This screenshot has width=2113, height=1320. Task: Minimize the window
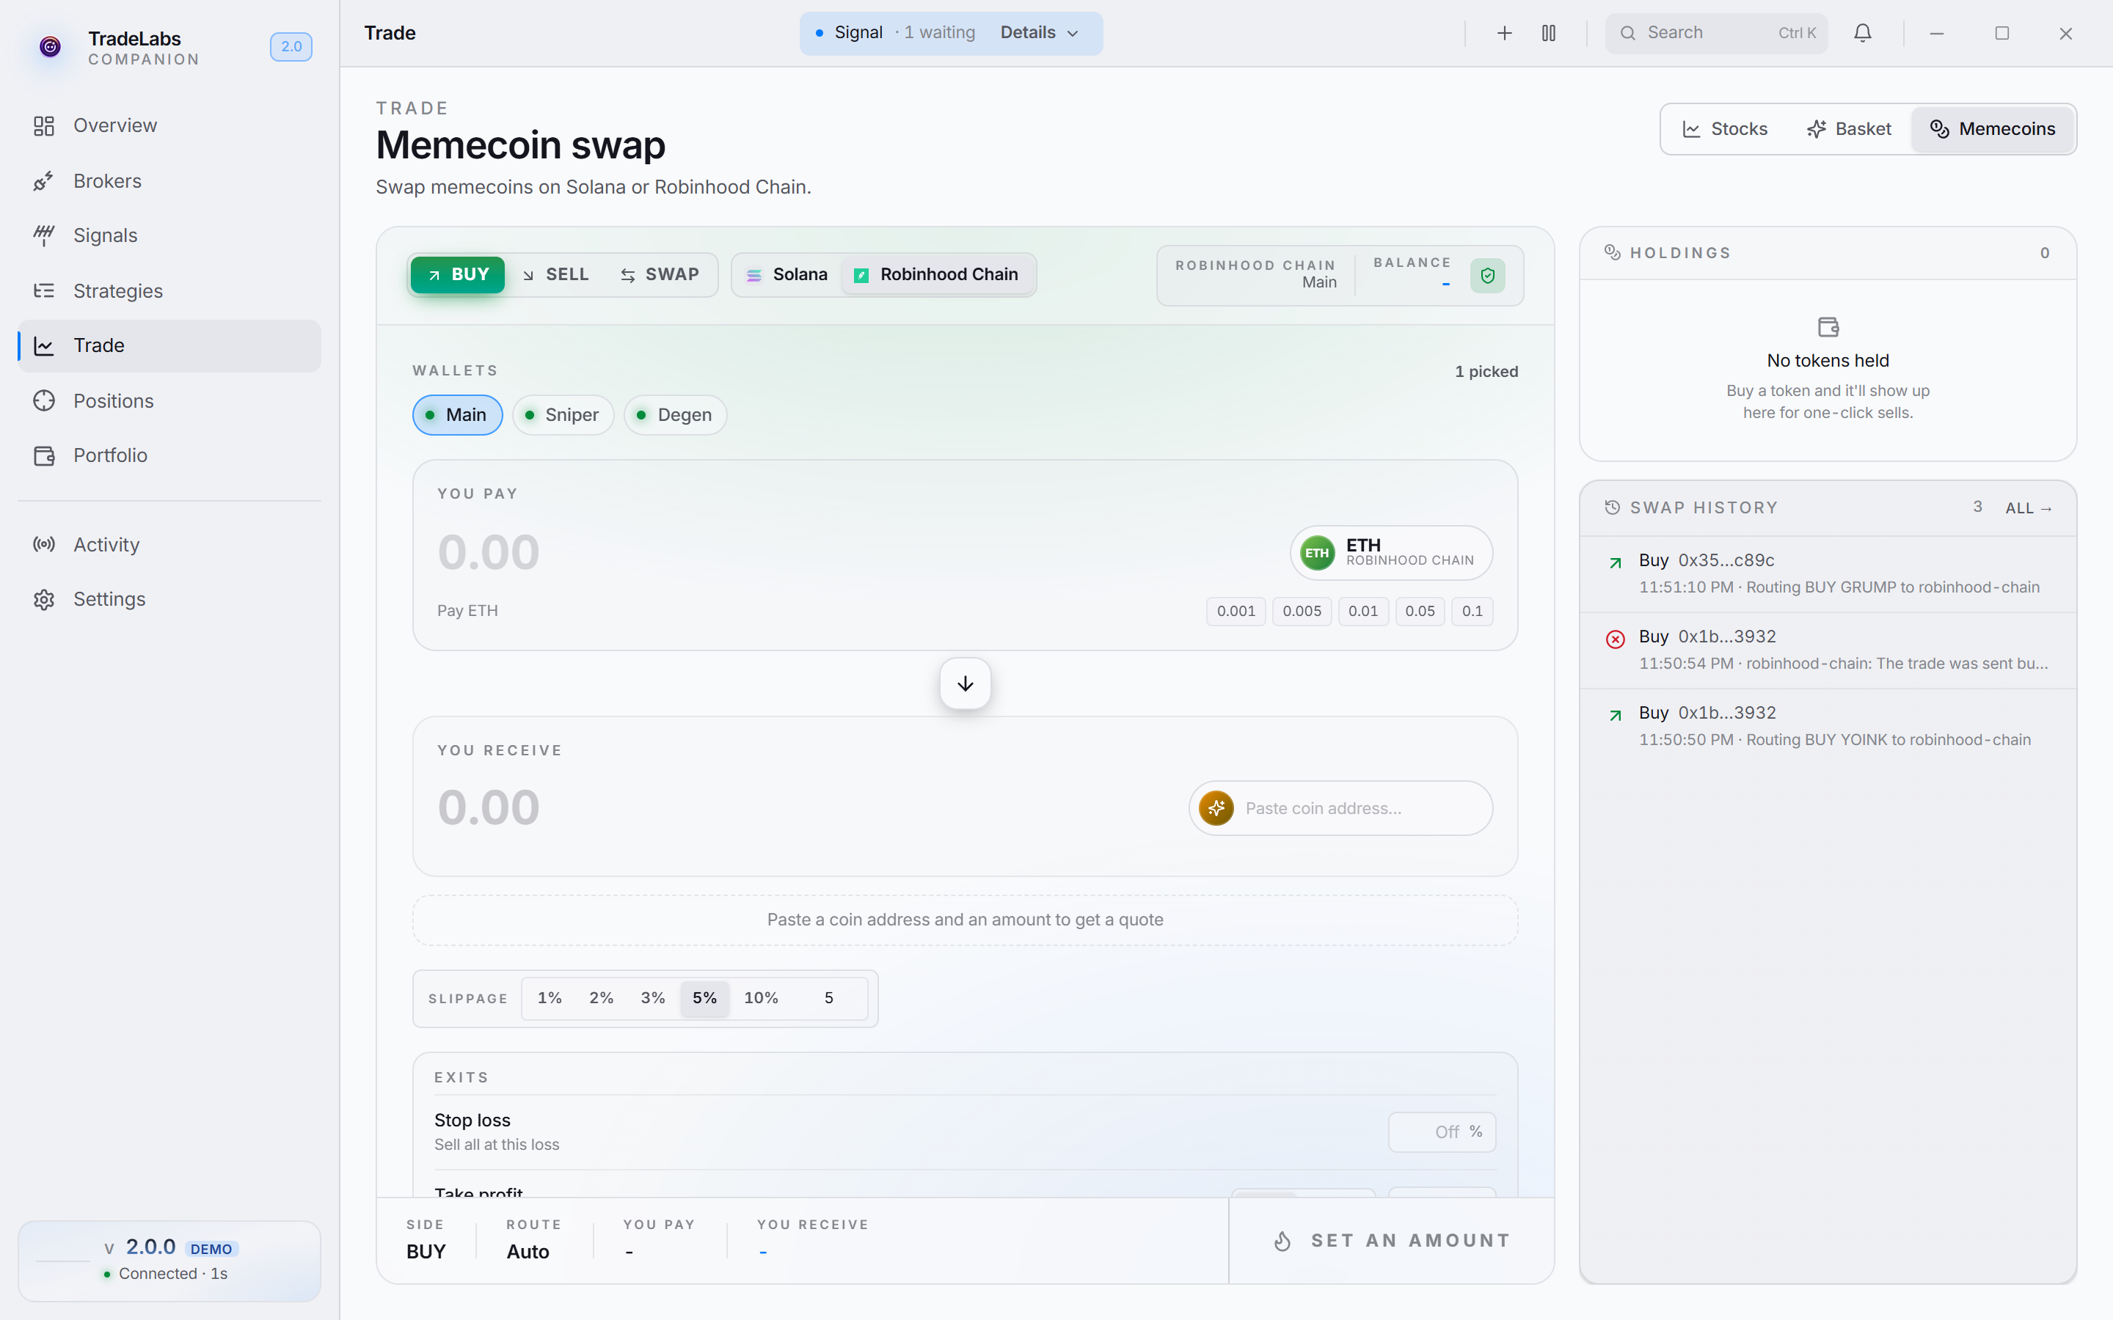[x=1937, y=33]
